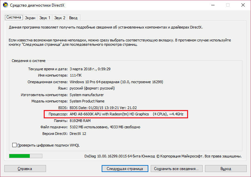Click the 5102 МБ использовано pagefile value
Image resolution: width=251 pixels, height=177 pixels.
point(105,127)
